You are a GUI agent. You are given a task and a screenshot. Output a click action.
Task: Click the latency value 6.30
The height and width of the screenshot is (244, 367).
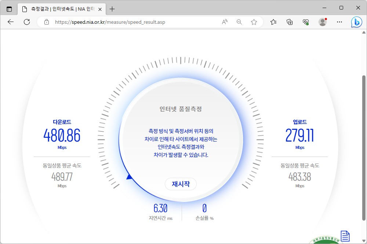coord(161,208)
